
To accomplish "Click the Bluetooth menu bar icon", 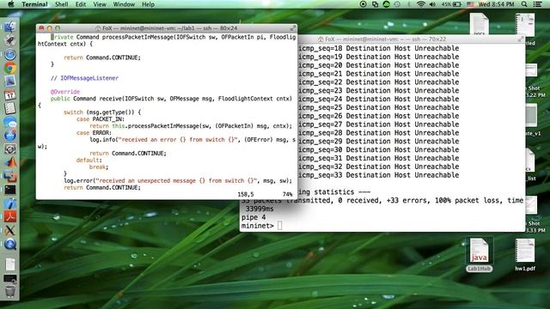I will (409, 4).
